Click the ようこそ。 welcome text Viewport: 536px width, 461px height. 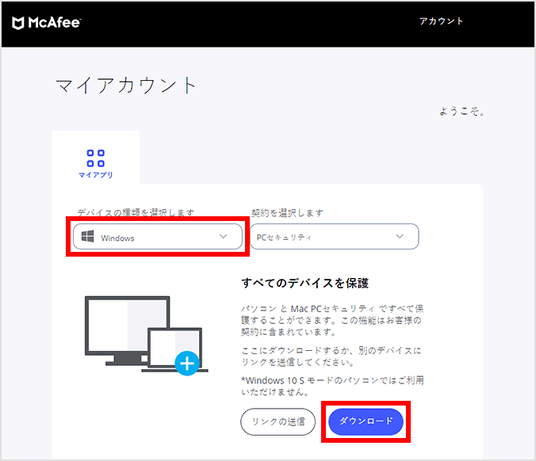click(x=461, y=111)
